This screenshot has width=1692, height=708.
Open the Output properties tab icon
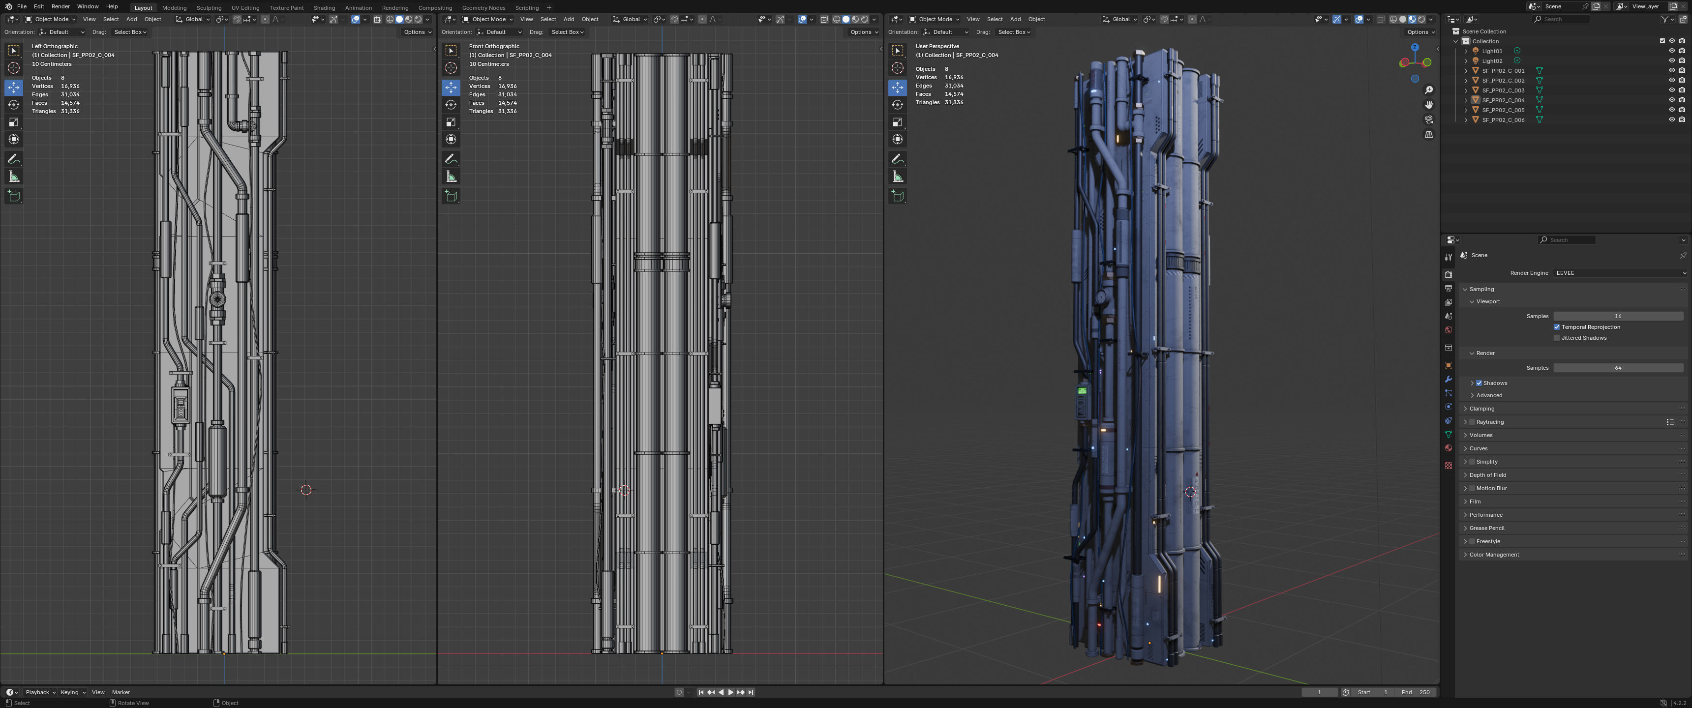coord(1449,288)
